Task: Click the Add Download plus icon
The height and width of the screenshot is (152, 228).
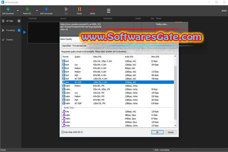Action: (x=8, y=9)
